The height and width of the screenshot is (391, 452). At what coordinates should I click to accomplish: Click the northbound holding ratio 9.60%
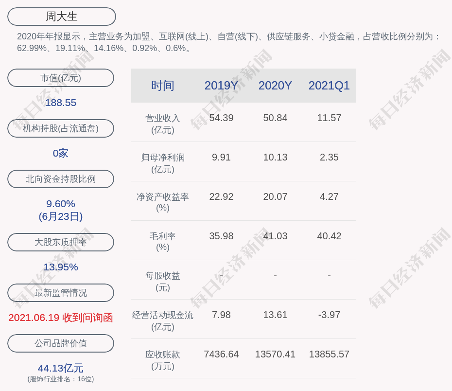(x=61, y=204)
